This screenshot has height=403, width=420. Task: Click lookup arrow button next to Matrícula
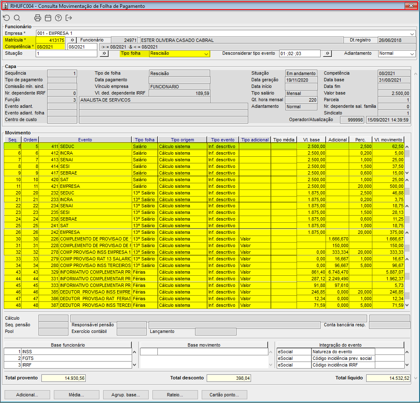(x=72, y=40)
